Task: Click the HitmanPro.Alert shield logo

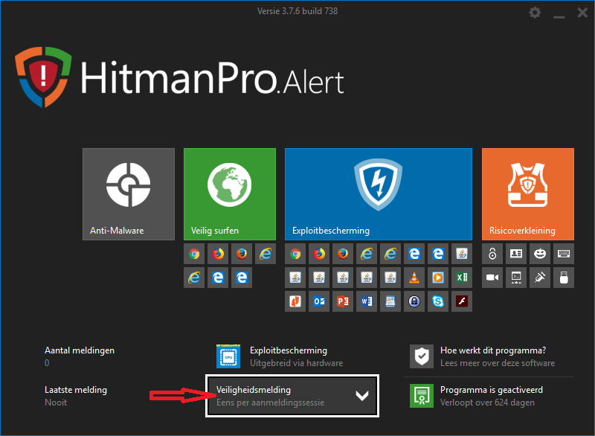Action: coord(43,77)
